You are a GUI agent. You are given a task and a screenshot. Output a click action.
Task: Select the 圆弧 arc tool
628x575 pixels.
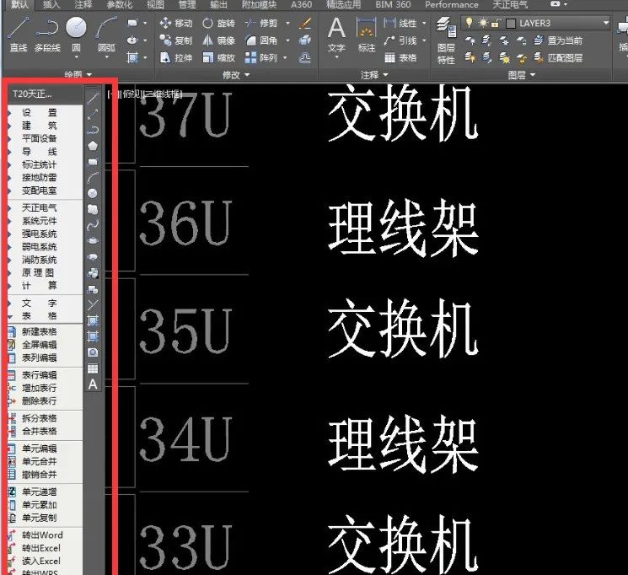[x=106, y=35]
